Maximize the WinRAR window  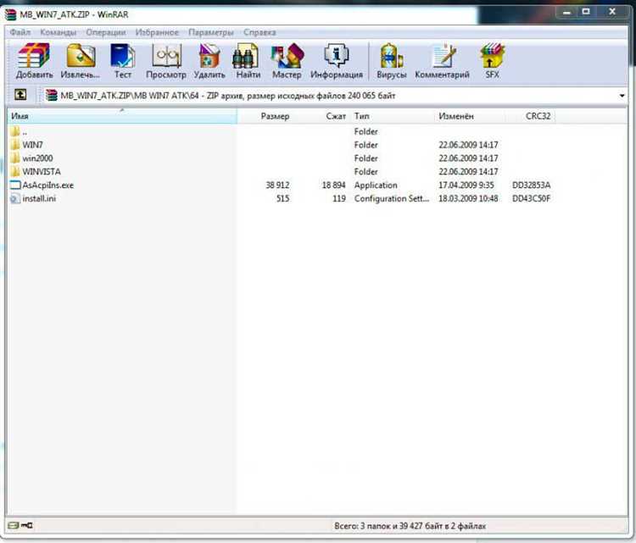[x=586, y=12]
